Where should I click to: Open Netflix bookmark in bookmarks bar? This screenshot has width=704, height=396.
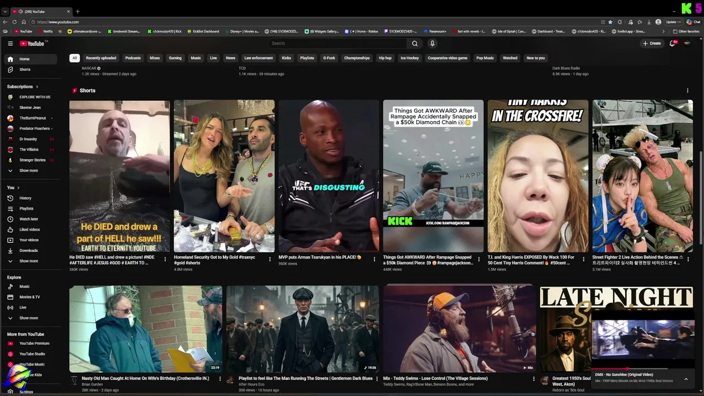(45, 31)
